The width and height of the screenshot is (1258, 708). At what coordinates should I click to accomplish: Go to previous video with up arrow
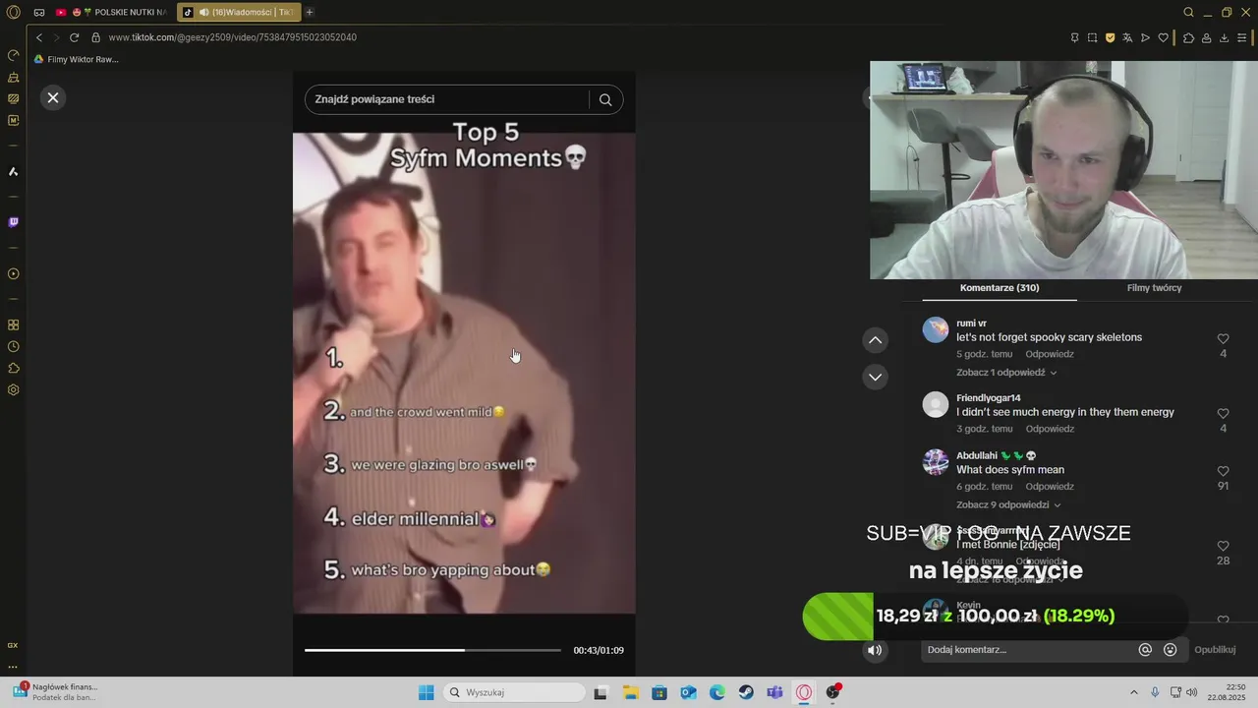point(875,340)
